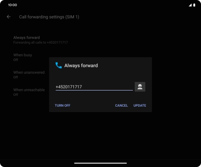
Task: Click the Off status under When unreachable
Action: (x=16, y=95)
